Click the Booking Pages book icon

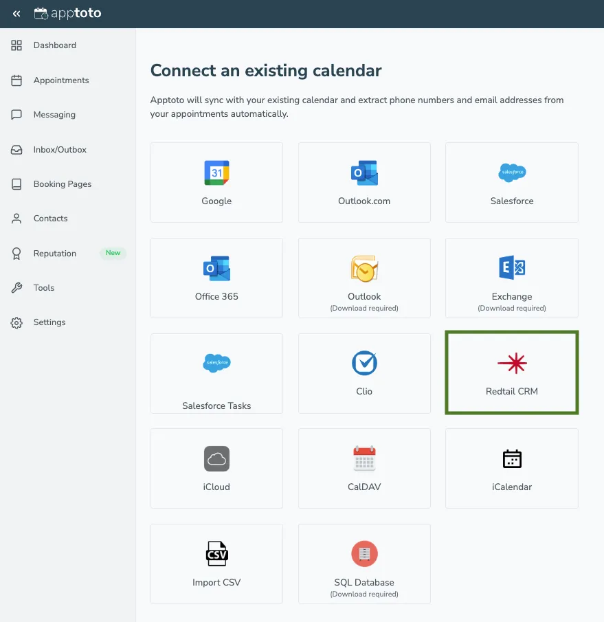[16, 184]
